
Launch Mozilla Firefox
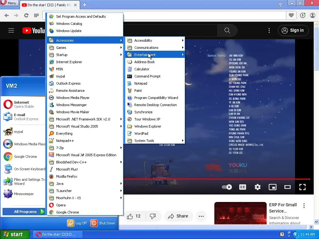click(x=85, y=176)
